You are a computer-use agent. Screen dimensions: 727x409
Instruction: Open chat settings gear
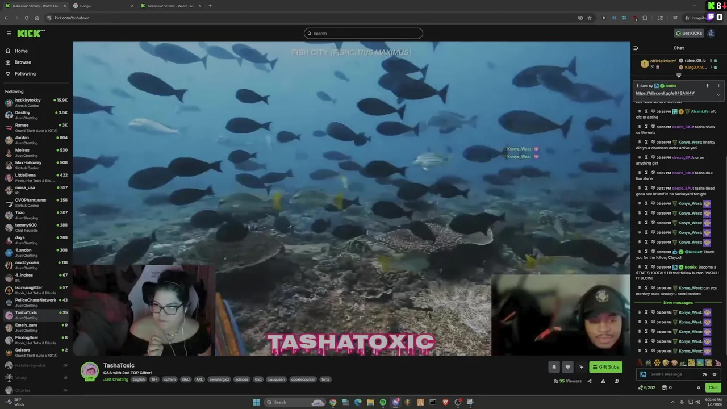pos(699,388)
